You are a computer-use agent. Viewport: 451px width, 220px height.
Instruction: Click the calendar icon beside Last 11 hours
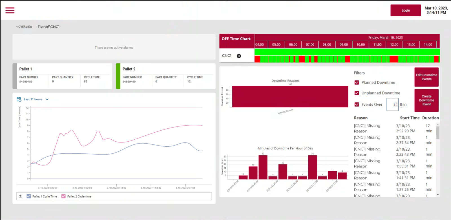[x=19, y=99]
